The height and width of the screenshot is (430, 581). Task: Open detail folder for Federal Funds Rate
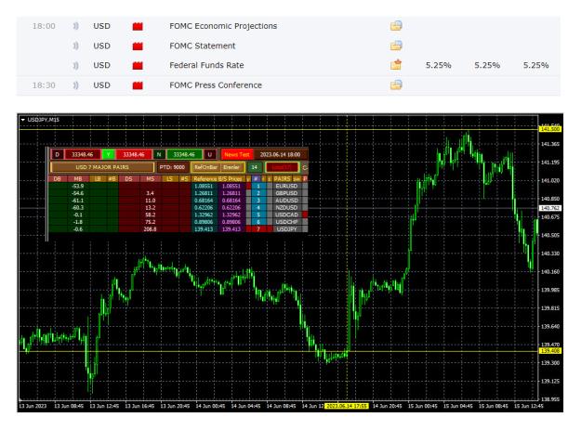click(396, 65)
